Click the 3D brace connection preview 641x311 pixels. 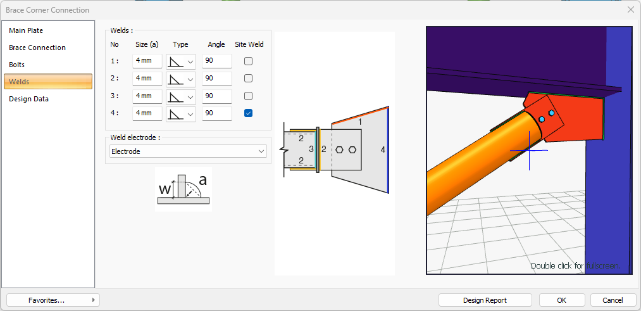click(528, 150)
